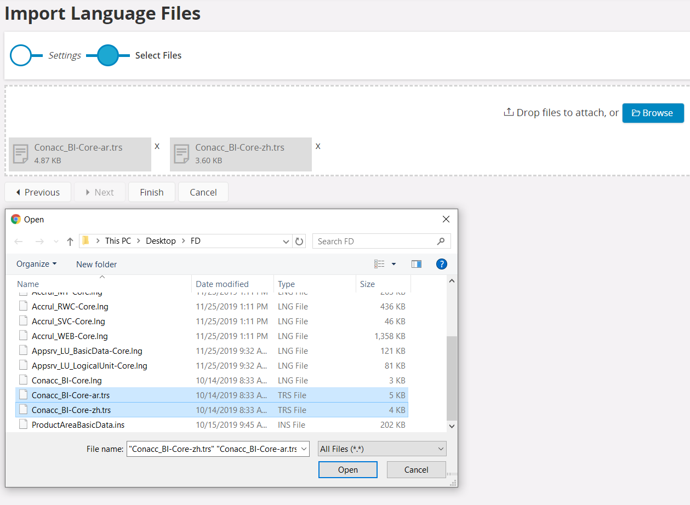Go to the Settings wizard step circle
This screenshot has height=505, width=690.
[x=21, y=55]
